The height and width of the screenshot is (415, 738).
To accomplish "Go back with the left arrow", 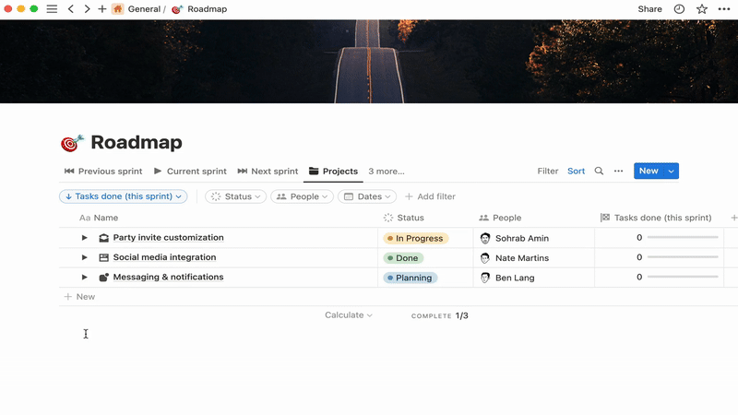I will [71, 9].
